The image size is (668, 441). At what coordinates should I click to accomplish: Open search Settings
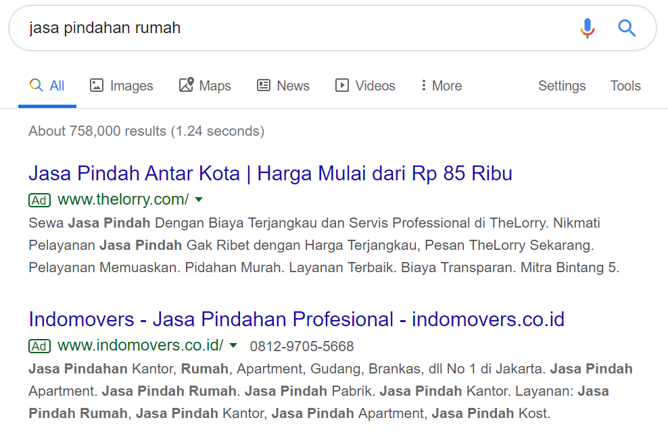(x=562, y=86)
